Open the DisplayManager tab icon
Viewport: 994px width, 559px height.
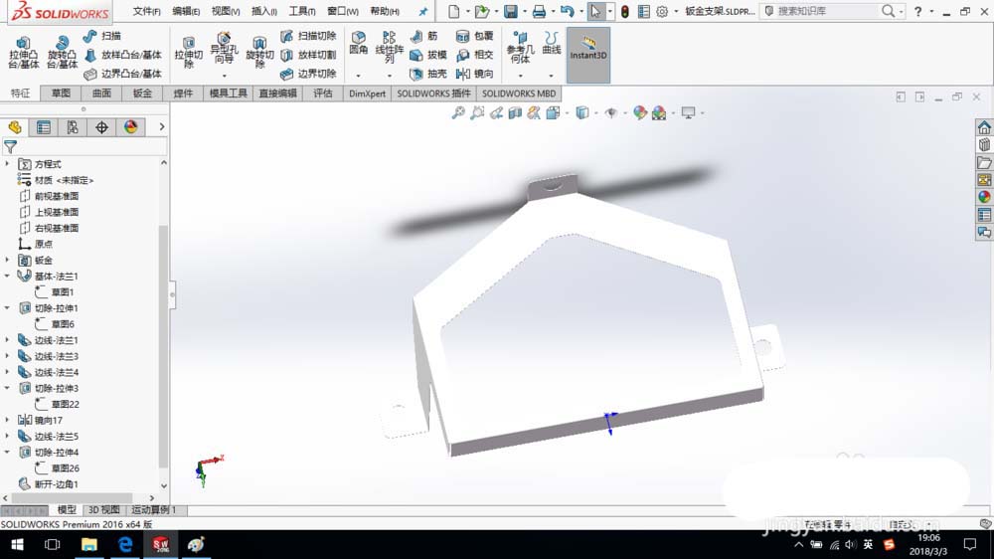coord(130,127)
